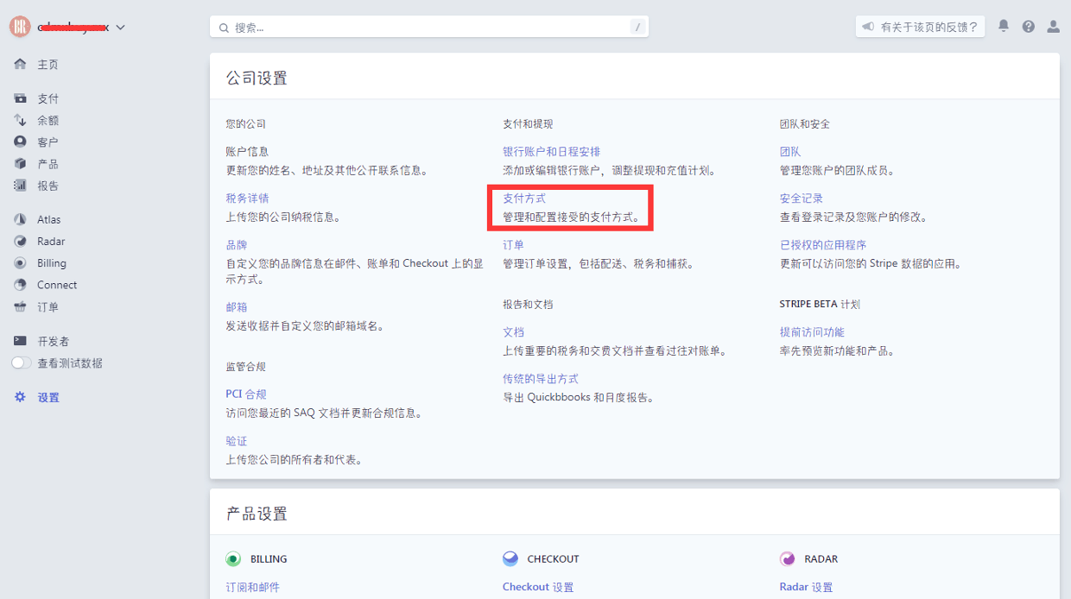Toggle the 查看测试数据 switch

click(22, 363)
